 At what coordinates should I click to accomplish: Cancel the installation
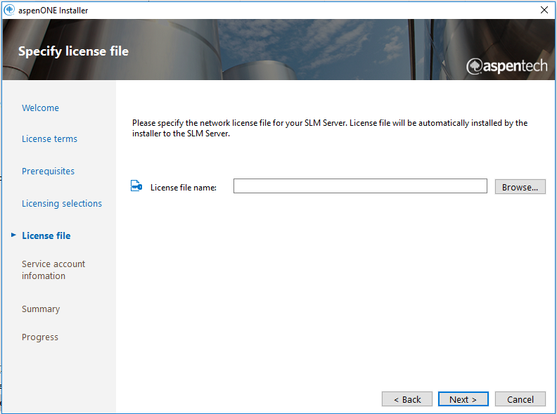click(520, 399)
